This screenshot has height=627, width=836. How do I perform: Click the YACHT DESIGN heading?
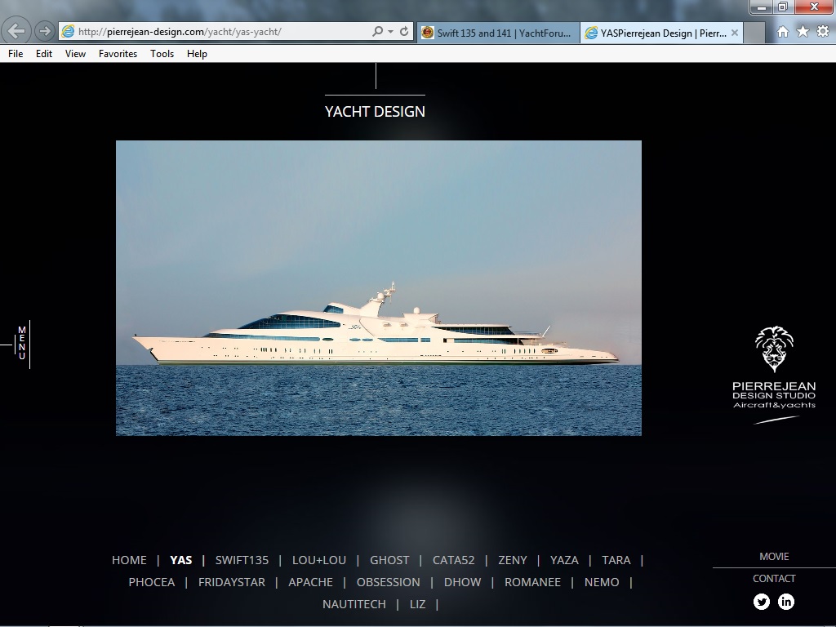click(375, 111)
